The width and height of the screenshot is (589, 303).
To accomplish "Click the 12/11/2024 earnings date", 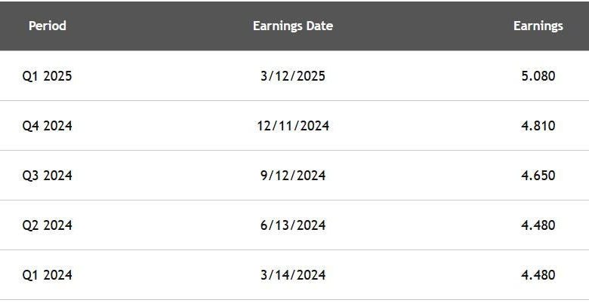I will [x=293, y=126].
